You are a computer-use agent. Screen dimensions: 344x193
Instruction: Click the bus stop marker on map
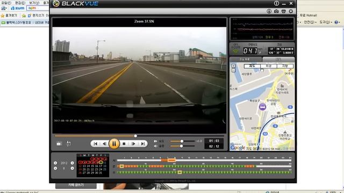click(262, 107)
